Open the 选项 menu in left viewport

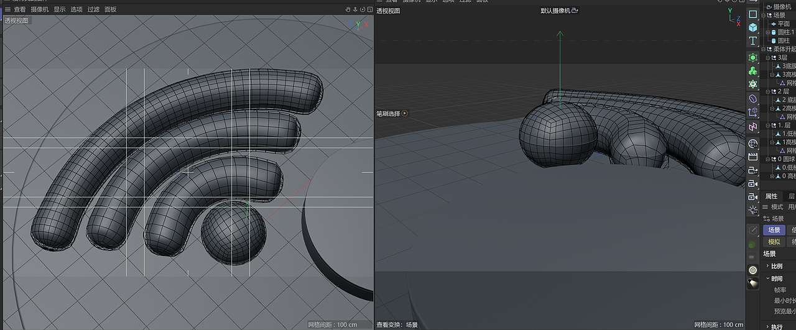(x=76, y=9)
